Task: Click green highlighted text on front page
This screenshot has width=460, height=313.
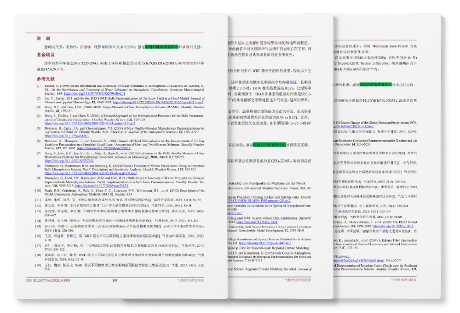Action: coord(163,47)
